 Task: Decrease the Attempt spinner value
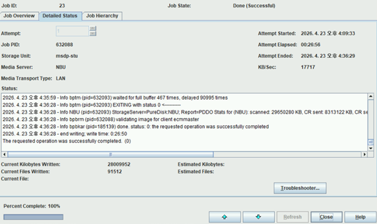point(93,34)
